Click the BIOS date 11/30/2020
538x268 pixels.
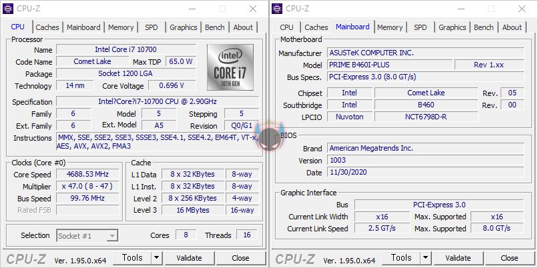point(425,172)
